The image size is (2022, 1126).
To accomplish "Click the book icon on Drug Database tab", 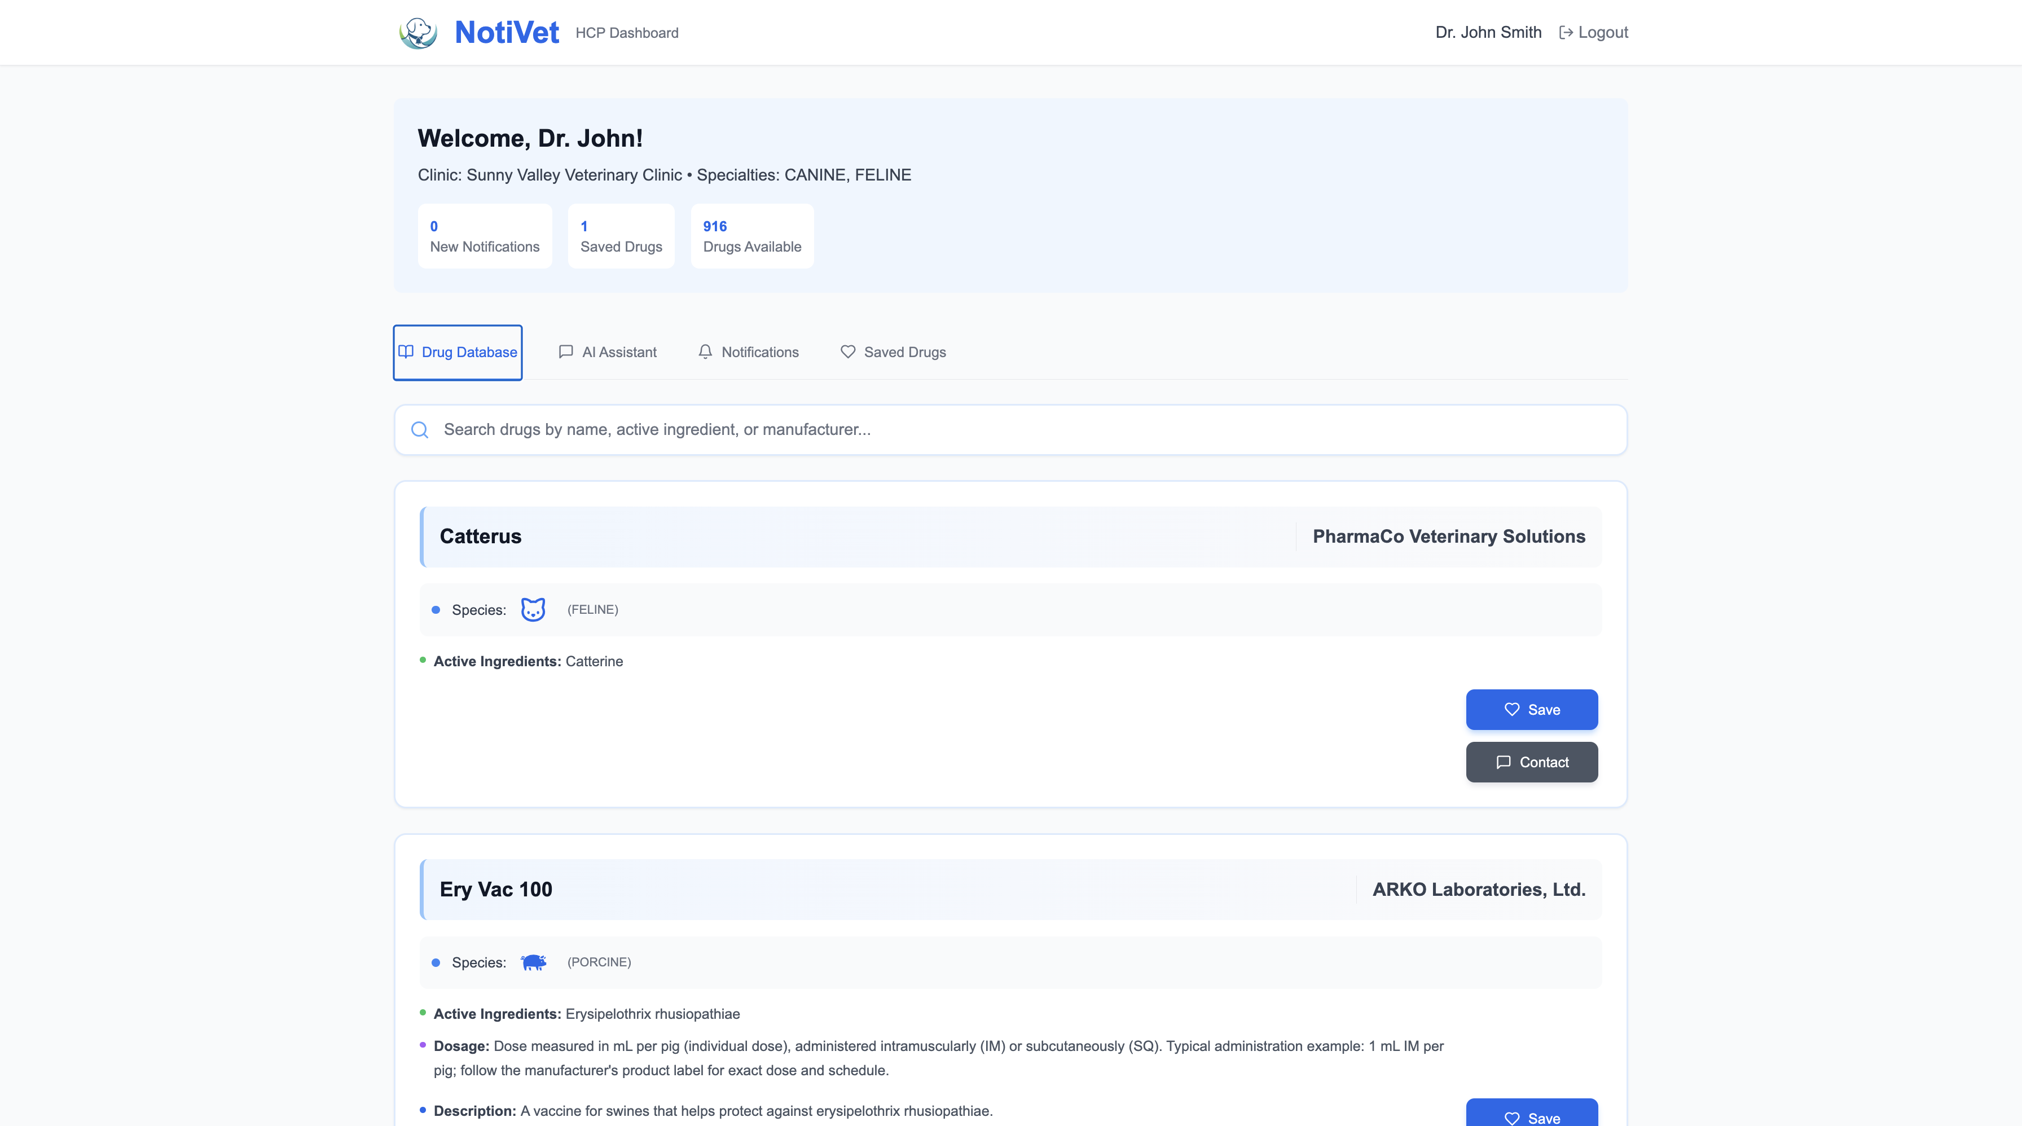I will pyautogui.click(x=406, y=353).
